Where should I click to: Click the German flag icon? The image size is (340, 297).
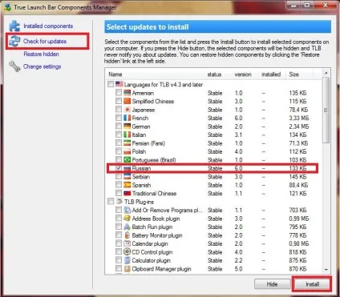[127, 126]
